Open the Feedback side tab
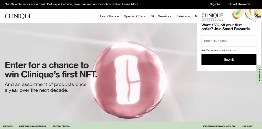This screenshot has width=262, height=129. click(x=259, y=75)
